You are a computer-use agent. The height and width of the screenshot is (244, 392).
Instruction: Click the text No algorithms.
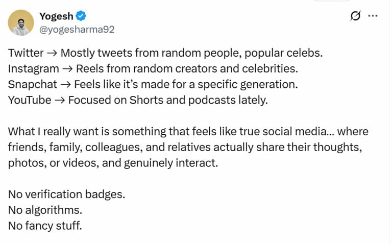(x=45, y=210)
